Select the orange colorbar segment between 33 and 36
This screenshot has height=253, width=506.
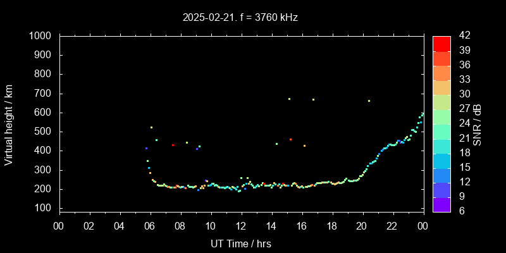pyautogui.click(x=441, y=72)
